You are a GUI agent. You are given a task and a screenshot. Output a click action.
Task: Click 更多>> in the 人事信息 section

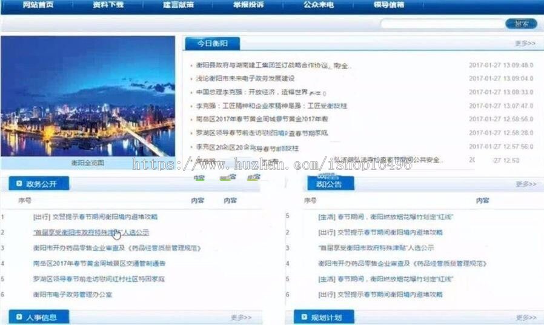tap(241, 317)
